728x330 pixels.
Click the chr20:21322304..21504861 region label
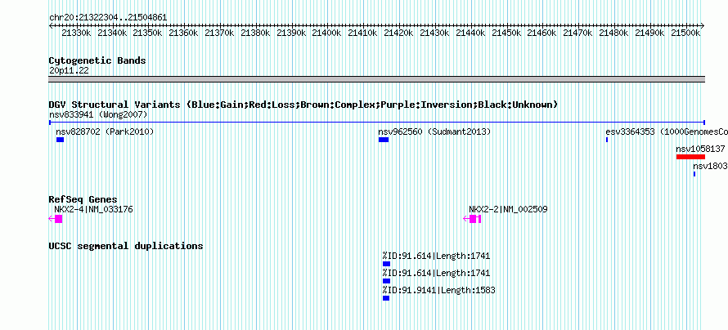[x=108, y=18]
